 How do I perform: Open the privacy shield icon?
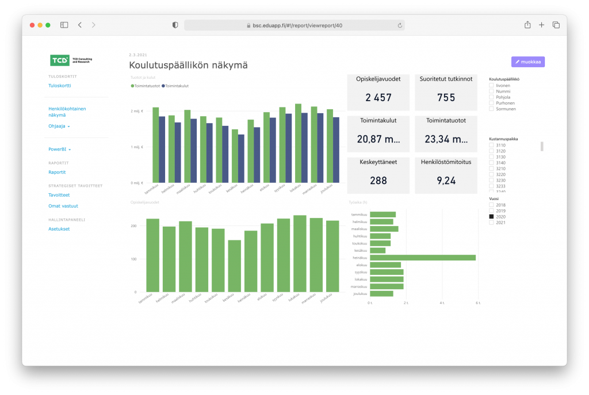[175, 25]
